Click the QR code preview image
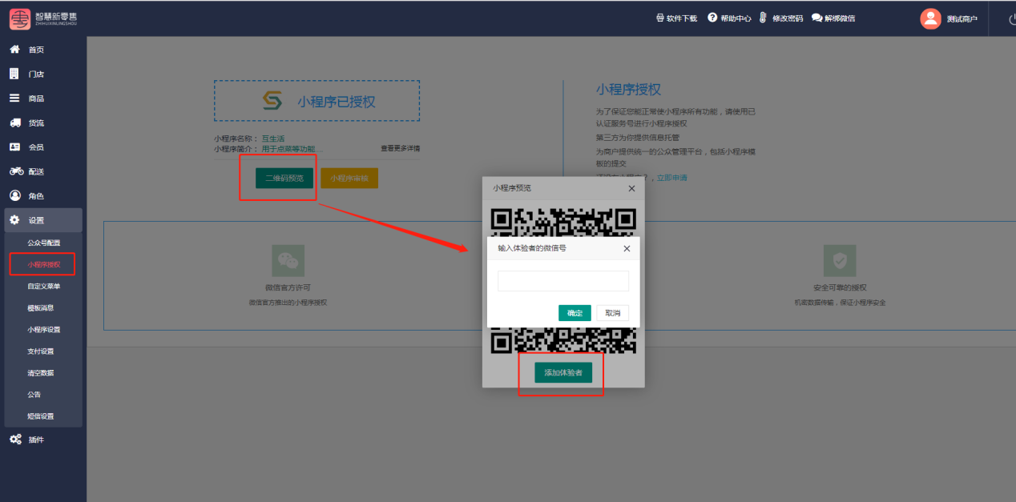 pos(563,280)
